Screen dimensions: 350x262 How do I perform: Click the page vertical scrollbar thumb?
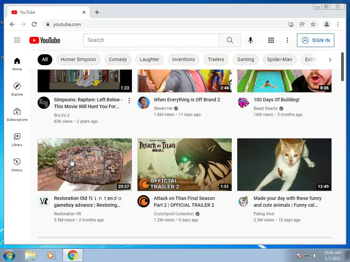coord(342,67)
